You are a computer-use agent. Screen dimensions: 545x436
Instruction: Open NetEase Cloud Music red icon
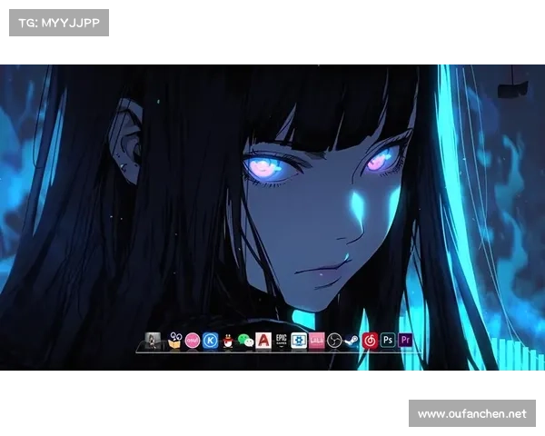coord(370,341)
